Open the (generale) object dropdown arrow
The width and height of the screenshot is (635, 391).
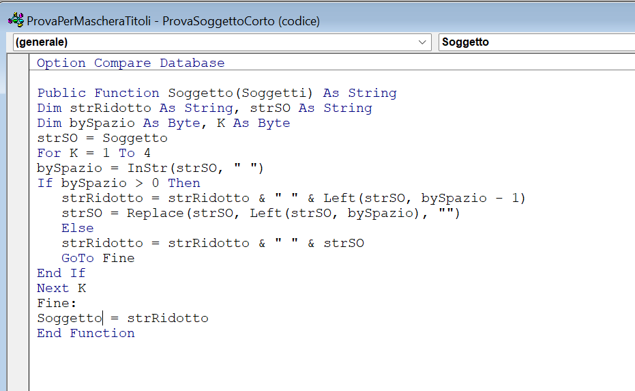click(422, 42)
